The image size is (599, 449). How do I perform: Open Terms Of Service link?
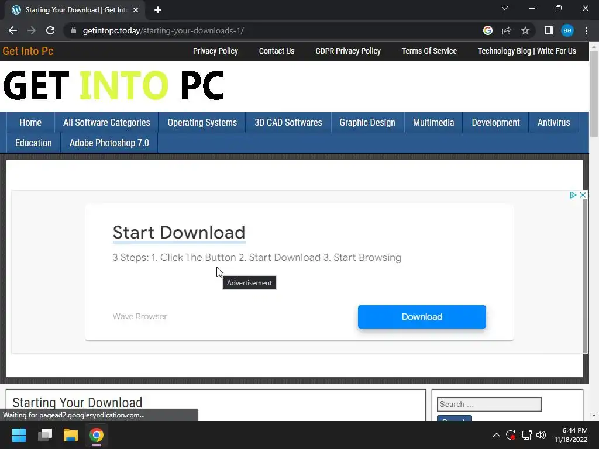click(429, 51)
